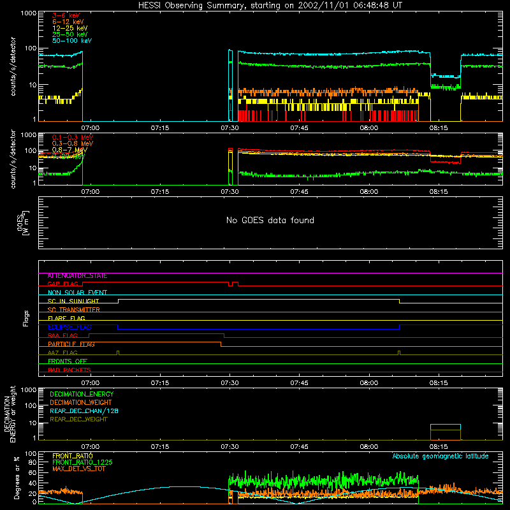Select the SC_IN_SUNLIGHT flag label
The width and height of the screenshot is (510, 510).
point(73,301)
